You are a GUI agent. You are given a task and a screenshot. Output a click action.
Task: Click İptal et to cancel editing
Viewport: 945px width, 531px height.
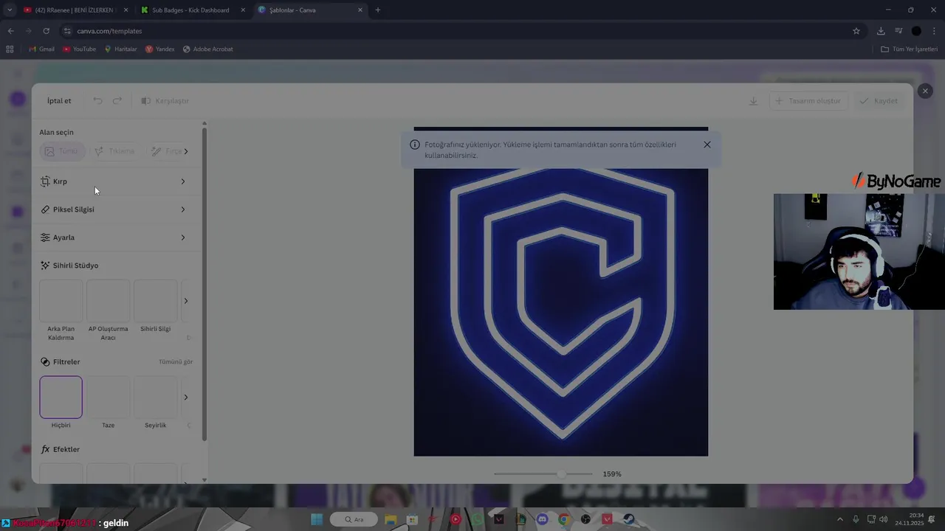[59, 100]
